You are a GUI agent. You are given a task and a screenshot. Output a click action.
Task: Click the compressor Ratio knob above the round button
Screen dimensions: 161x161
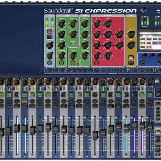[x=73, y=56]
